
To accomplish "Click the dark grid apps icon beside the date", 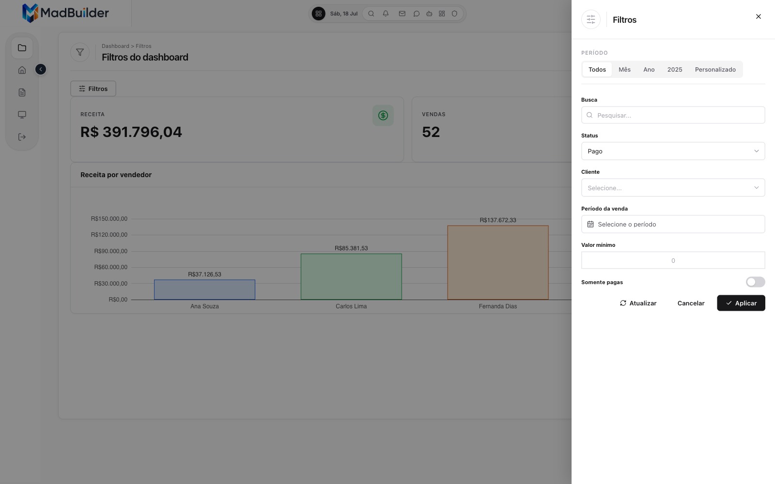I will (318, 14).
